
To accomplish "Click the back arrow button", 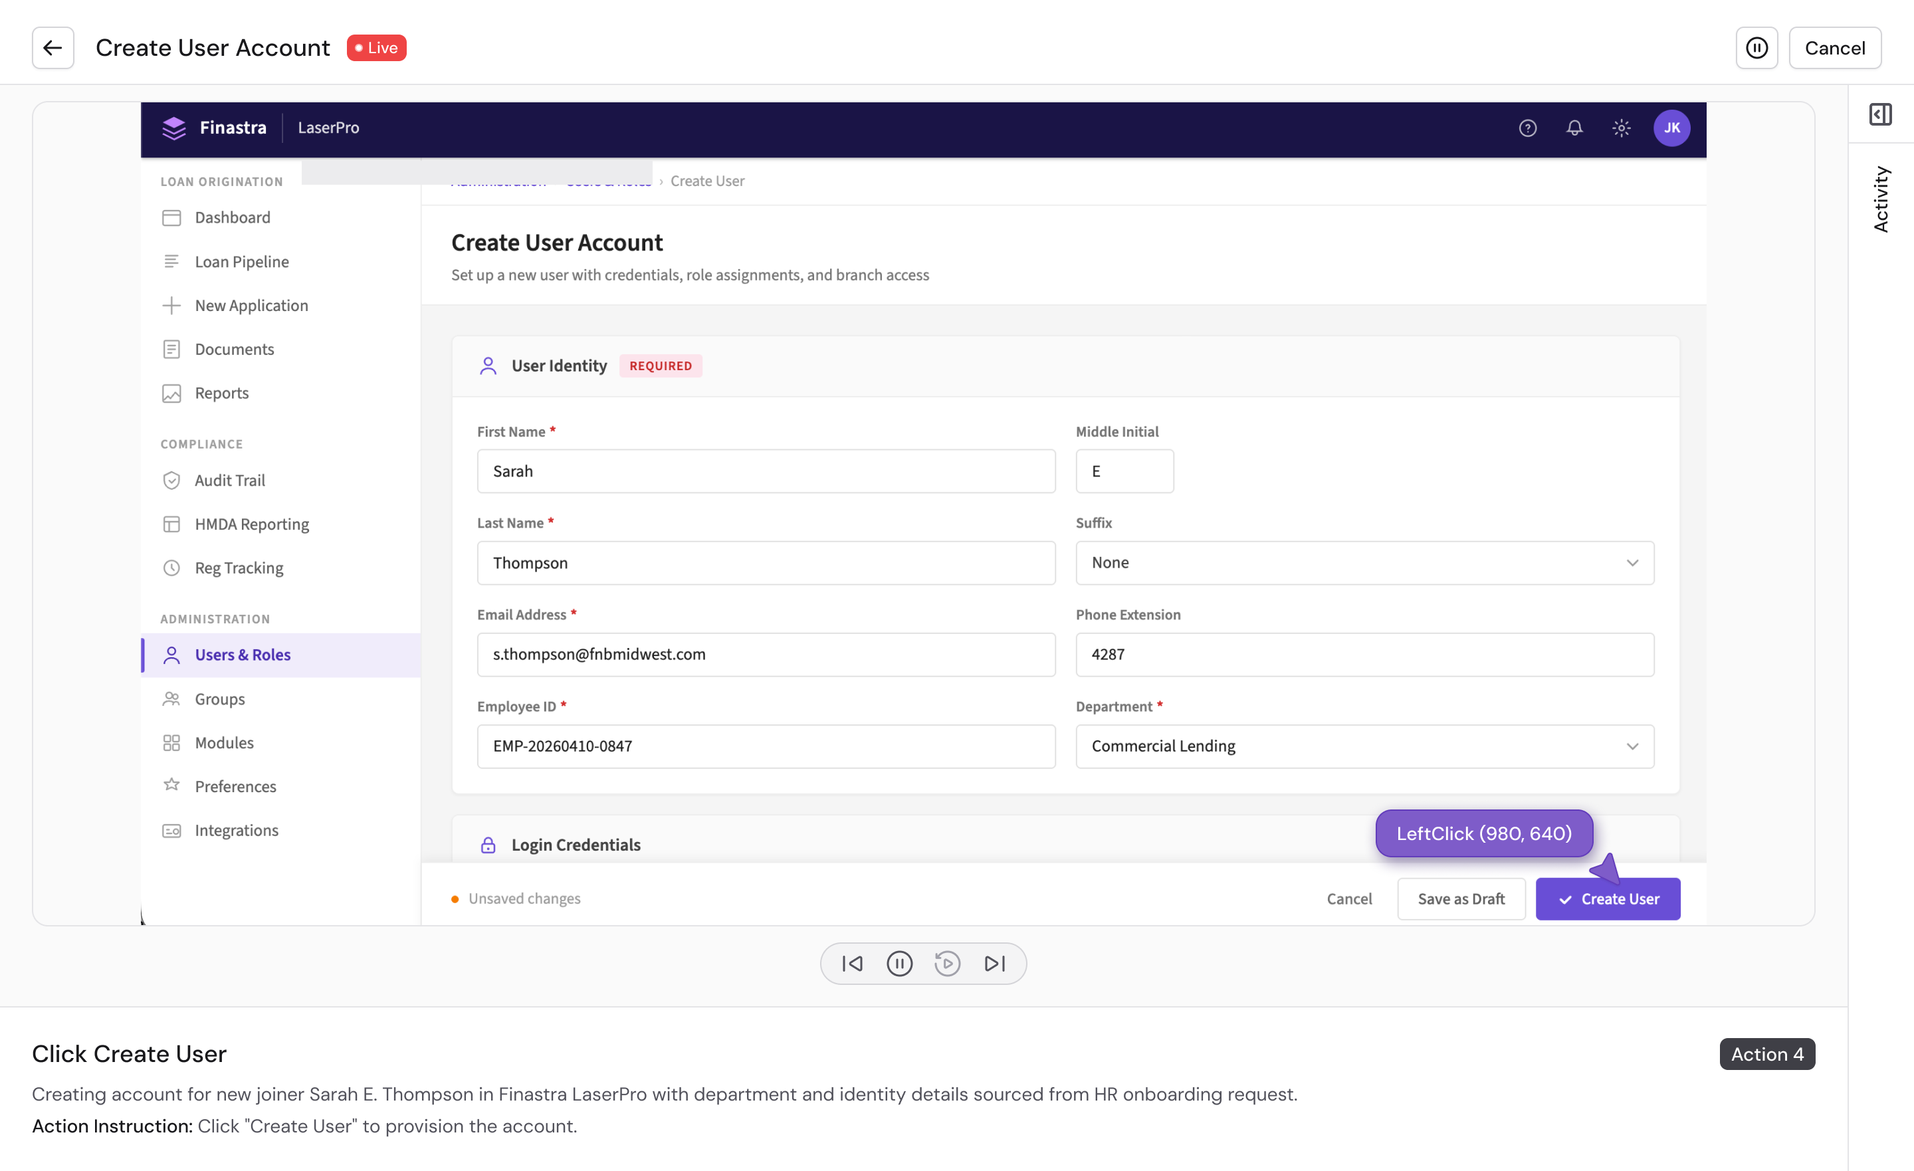I will 53,48.
